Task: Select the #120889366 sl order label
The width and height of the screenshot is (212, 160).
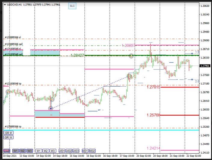Action: click(x=13, y=37)
